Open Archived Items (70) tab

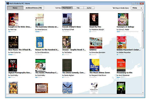click(x=33, y=8)
